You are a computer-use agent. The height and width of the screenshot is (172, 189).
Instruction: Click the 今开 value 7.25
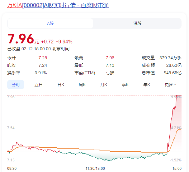coord(43,58)
